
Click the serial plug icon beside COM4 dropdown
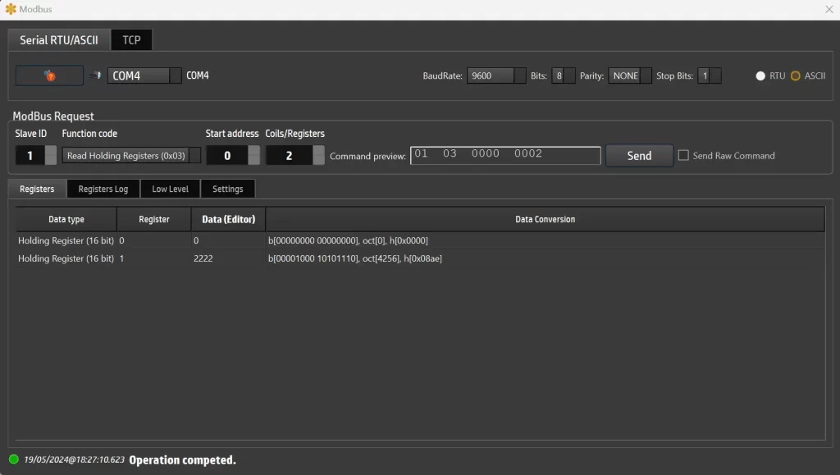coord(96,75)
